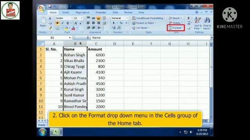This screenshot has width=250, height=140.
Task: Open fill color dropdown arrow
Action: pyautogui.click(x=70, y=28)
